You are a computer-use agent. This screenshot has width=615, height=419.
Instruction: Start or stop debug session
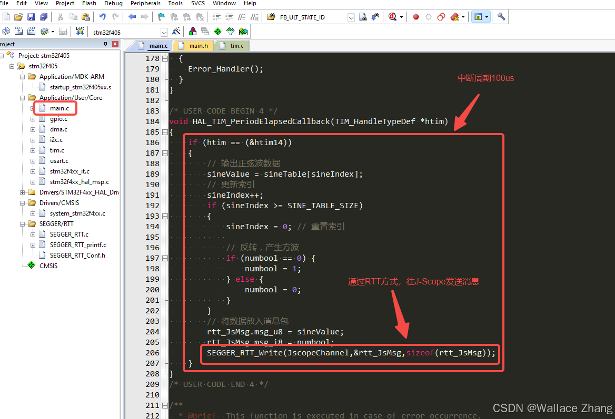click(392, 17)
